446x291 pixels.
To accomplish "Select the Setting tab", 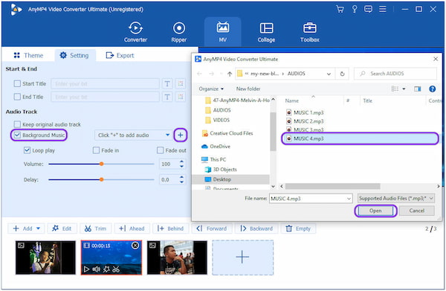I will [74, 55].
